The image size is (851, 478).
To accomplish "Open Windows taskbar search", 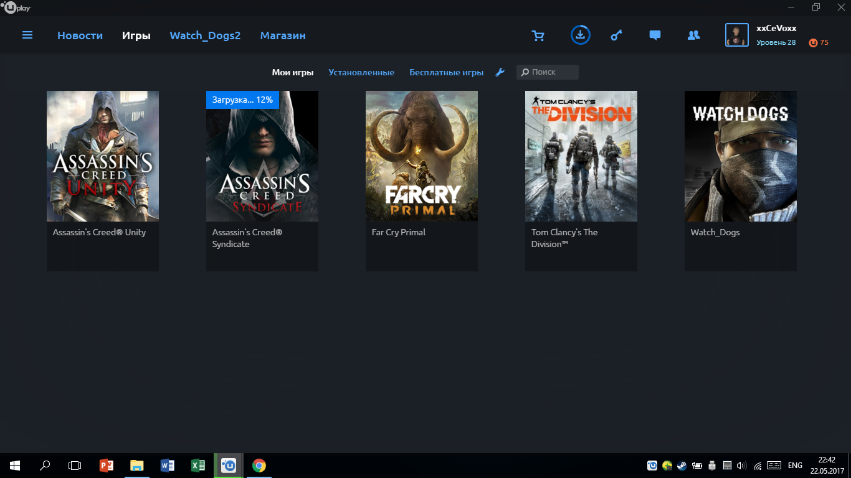I will click(x=45, y=466).
